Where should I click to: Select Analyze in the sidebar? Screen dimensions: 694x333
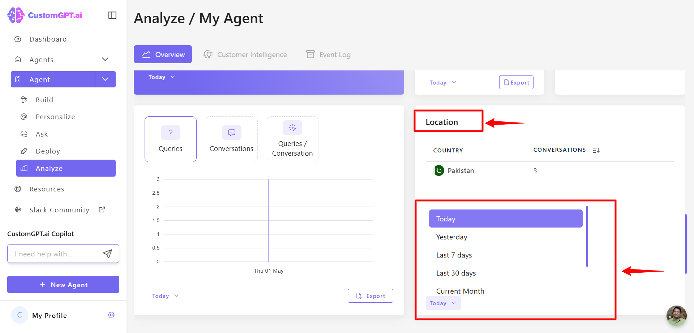[66, 168]
